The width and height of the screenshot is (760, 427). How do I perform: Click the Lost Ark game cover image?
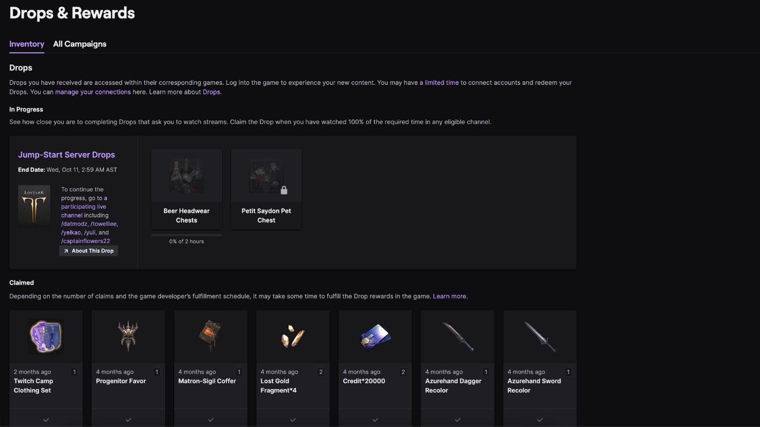point(34,206)
